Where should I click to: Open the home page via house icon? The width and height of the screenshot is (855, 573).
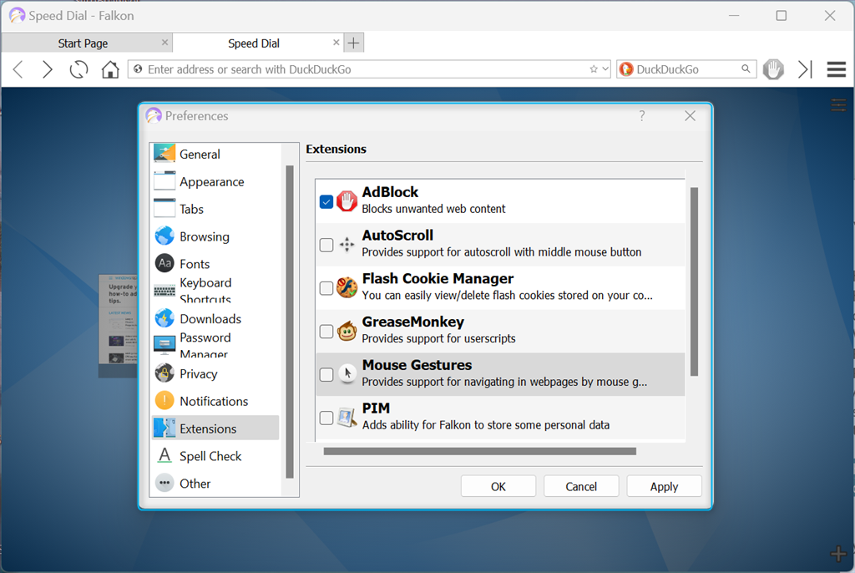(x=110, y=69)
